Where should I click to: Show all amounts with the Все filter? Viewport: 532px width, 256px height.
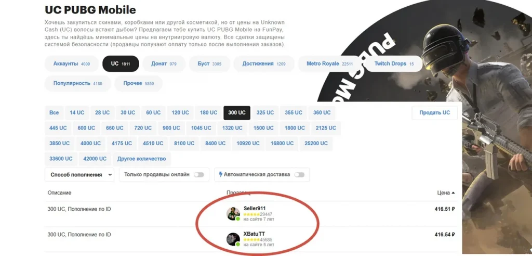coord(54,113)
